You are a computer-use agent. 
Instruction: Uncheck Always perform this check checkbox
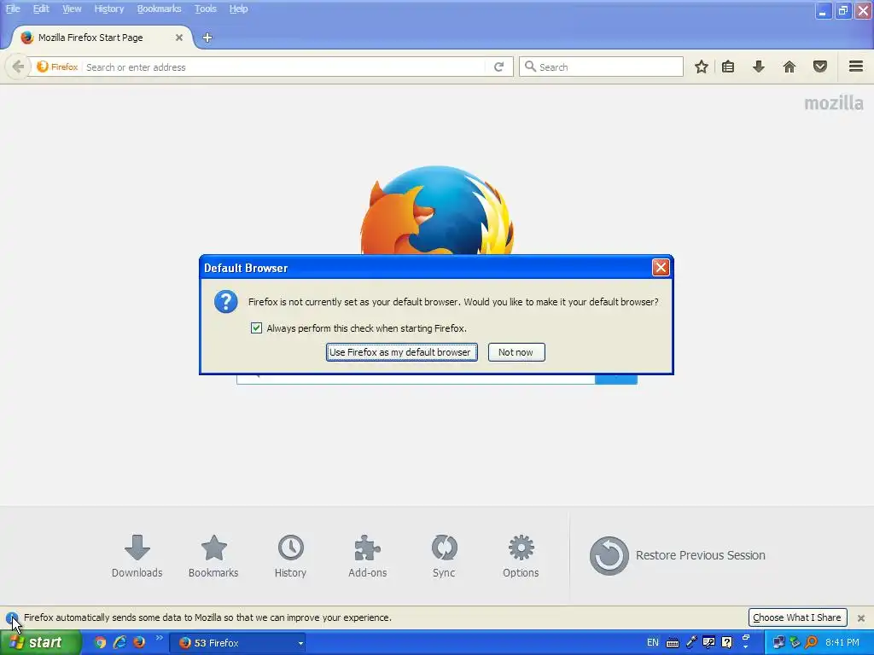(x=256, y=328)
